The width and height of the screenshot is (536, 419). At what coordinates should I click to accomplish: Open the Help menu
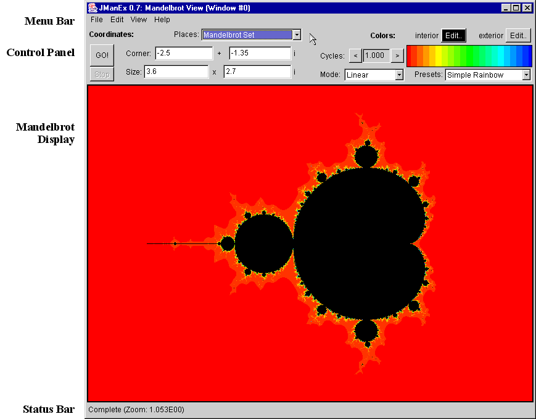[162, 20]
